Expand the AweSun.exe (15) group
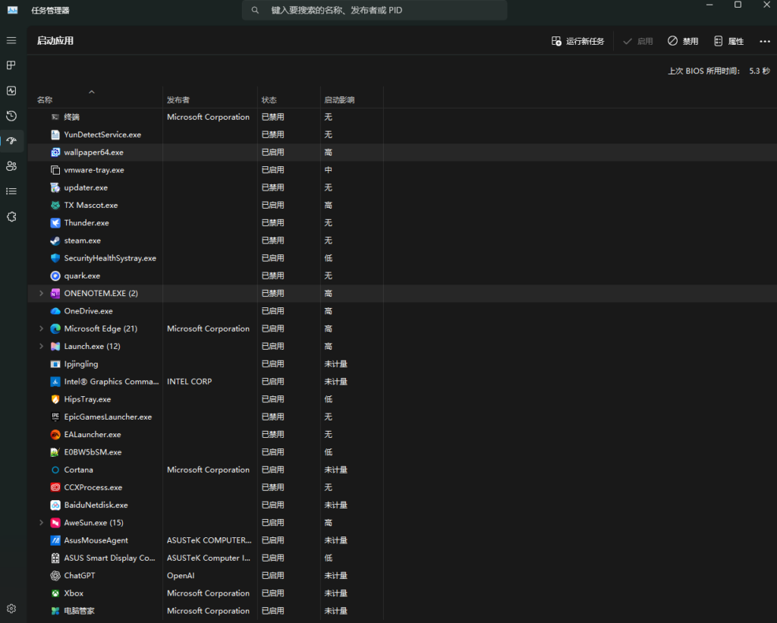This screenshot has height=623, width=777. (x=41, y=523)
